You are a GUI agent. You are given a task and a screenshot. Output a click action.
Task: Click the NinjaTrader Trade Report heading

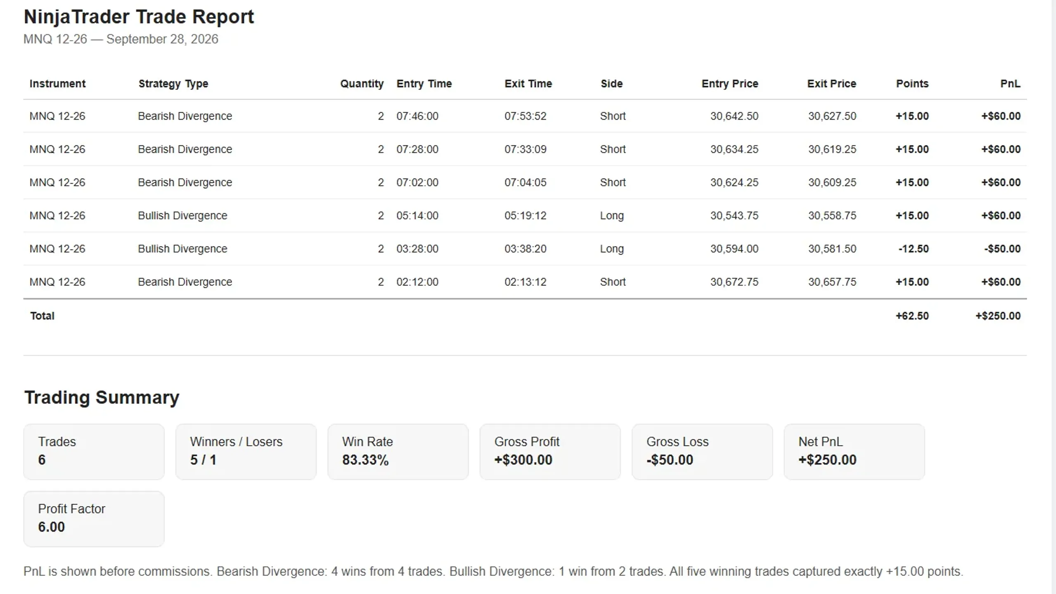(139, 17)
